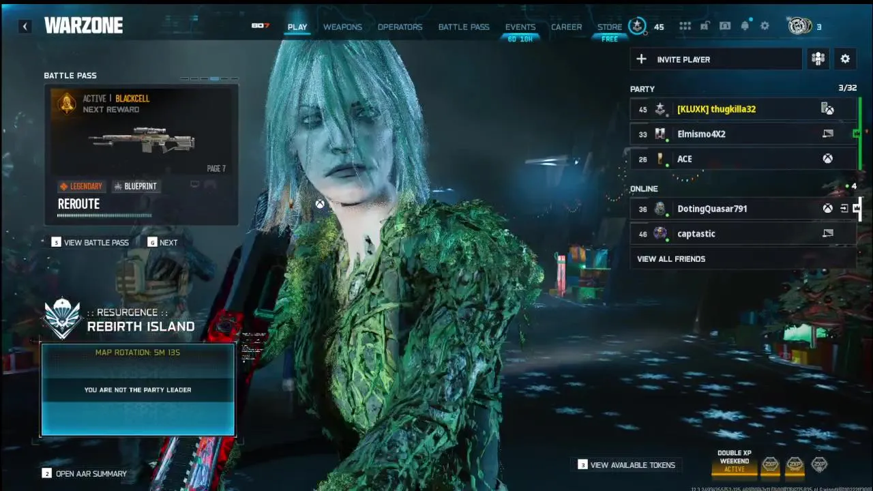Click the player rank emblem beside 45
The height and width of the screenshot is (491, 873).
[x=637, y=26]
